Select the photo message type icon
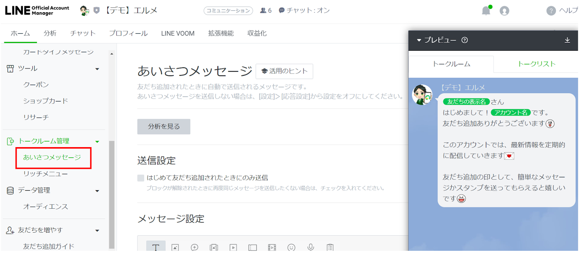The height and width of the screenshot is (254, 580). point(175,247)
